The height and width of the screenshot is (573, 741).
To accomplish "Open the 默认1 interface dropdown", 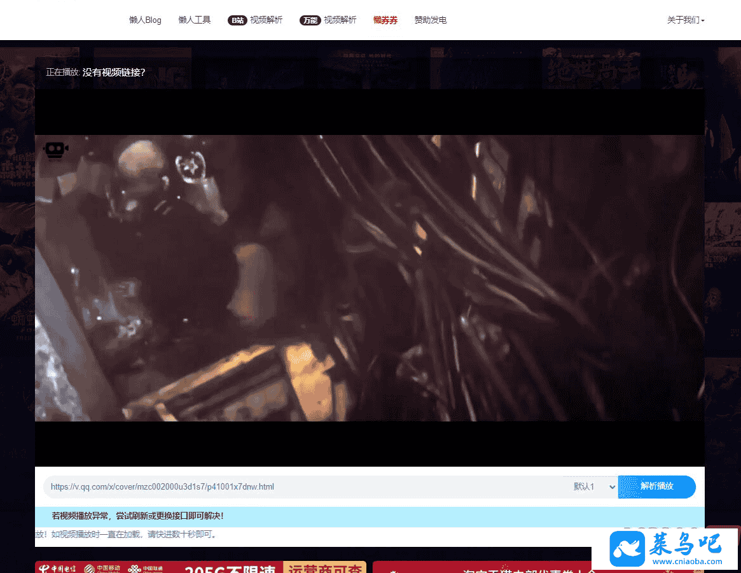I will click(x=594, y=487).
